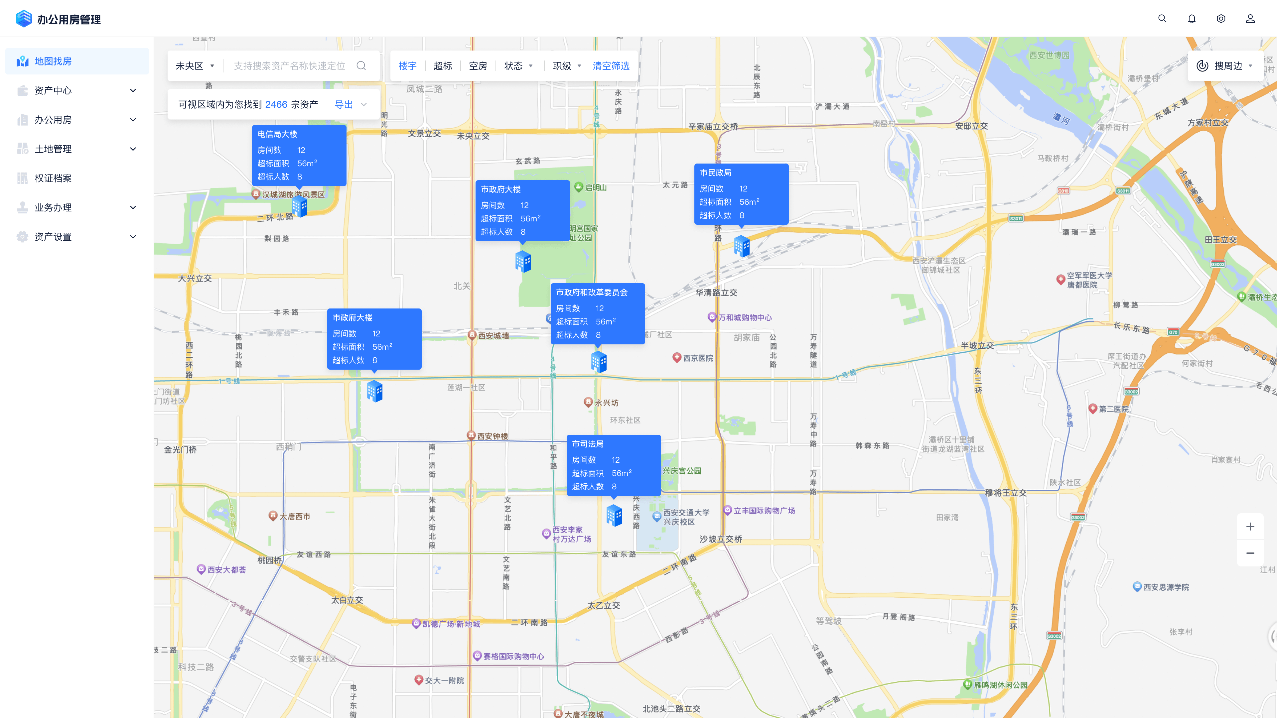Viewport: 1277px width, 718px height.
Task: Click the 清空筛选 link
Action: coord(611,66)
